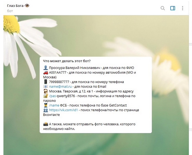Click the envelope emoji by name@mail.ru

point(46,87)
